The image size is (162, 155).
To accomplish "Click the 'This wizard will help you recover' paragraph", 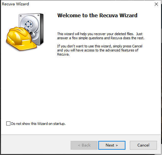I will point(101,36).
